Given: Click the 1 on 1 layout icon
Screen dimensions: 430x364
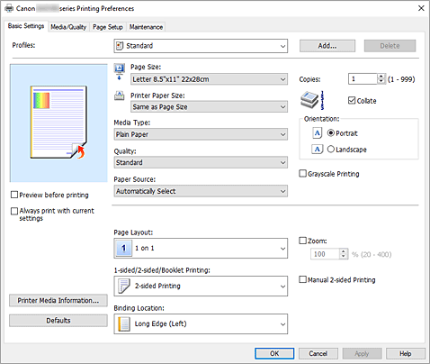Looking at the screenshot, I should click(123, 249).
